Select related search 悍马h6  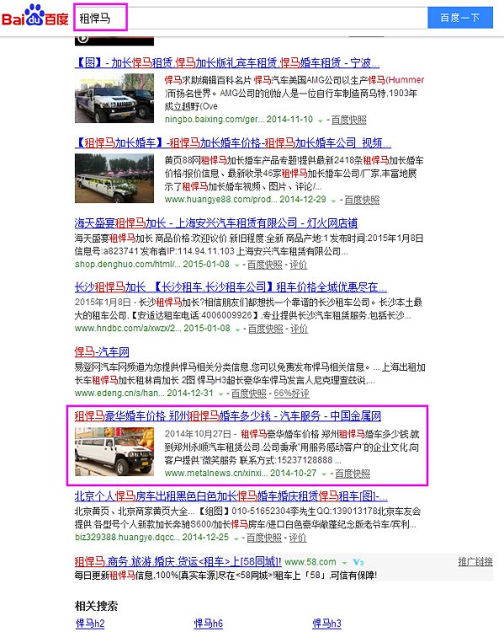(x=208, y=624)
